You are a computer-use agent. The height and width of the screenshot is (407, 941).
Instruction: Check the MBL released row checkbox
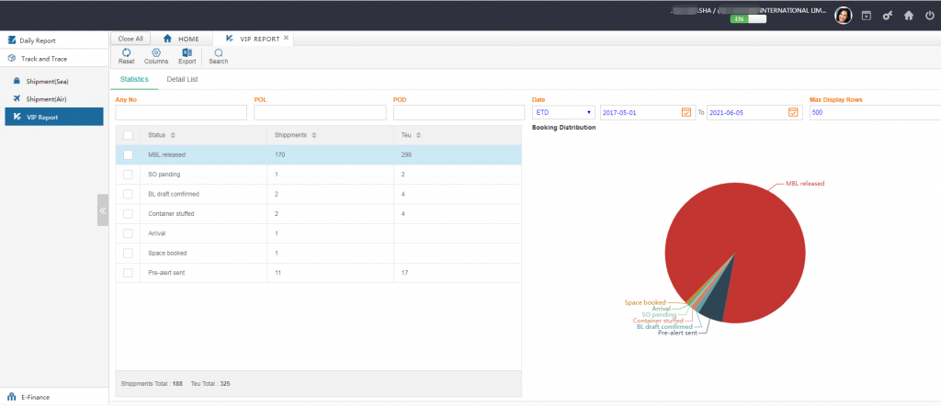click(128, 155)
